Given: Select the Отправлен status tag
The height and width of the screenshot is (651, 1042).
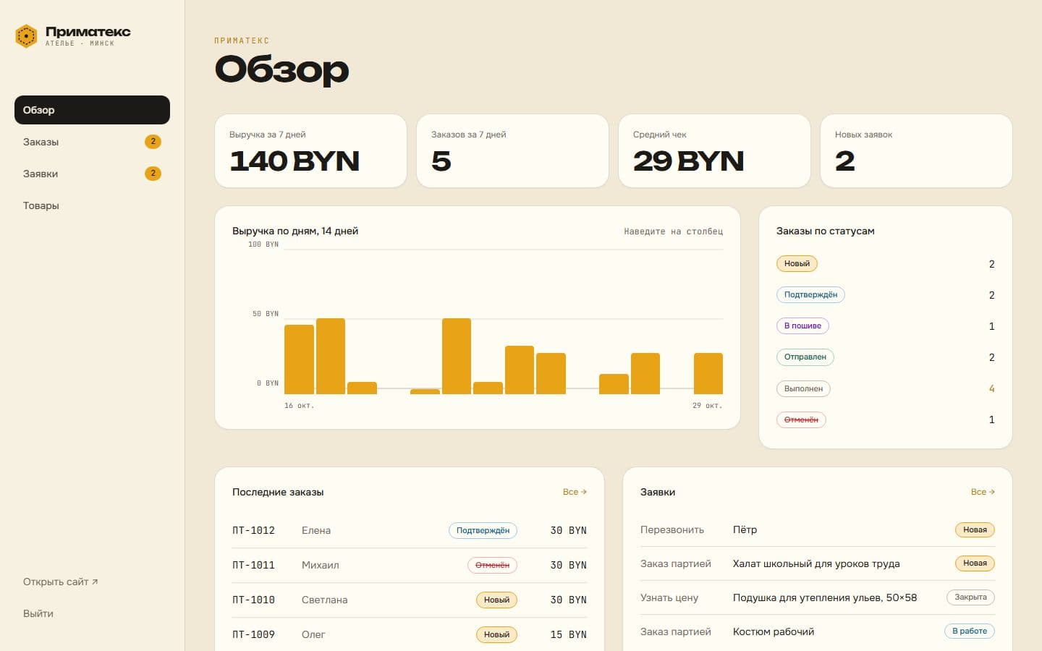Looking at the screenshot, I should click(805, 357).
